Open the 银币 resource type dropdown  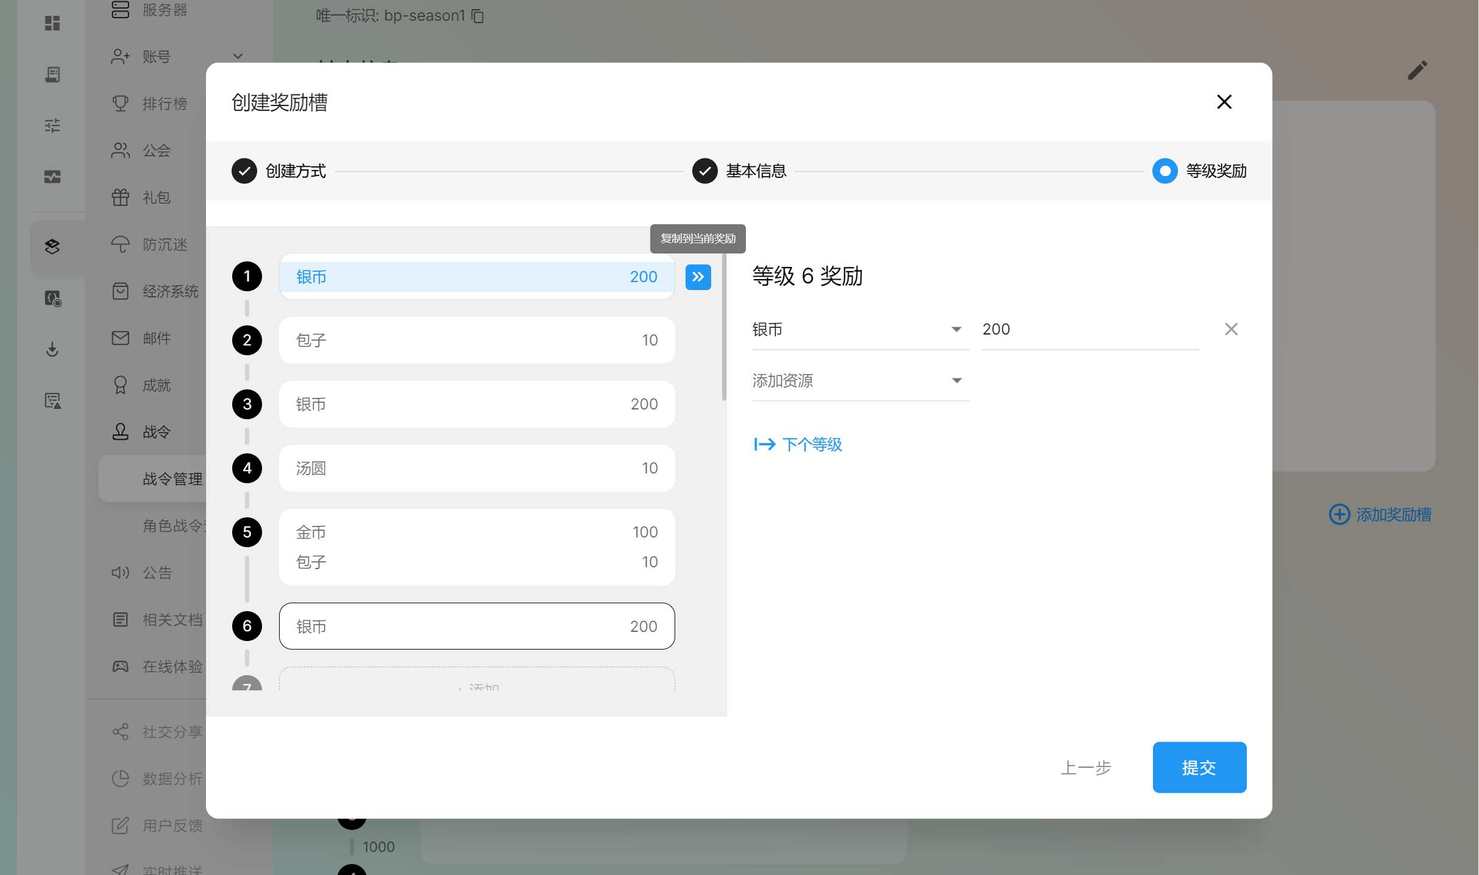click(860, 330)
